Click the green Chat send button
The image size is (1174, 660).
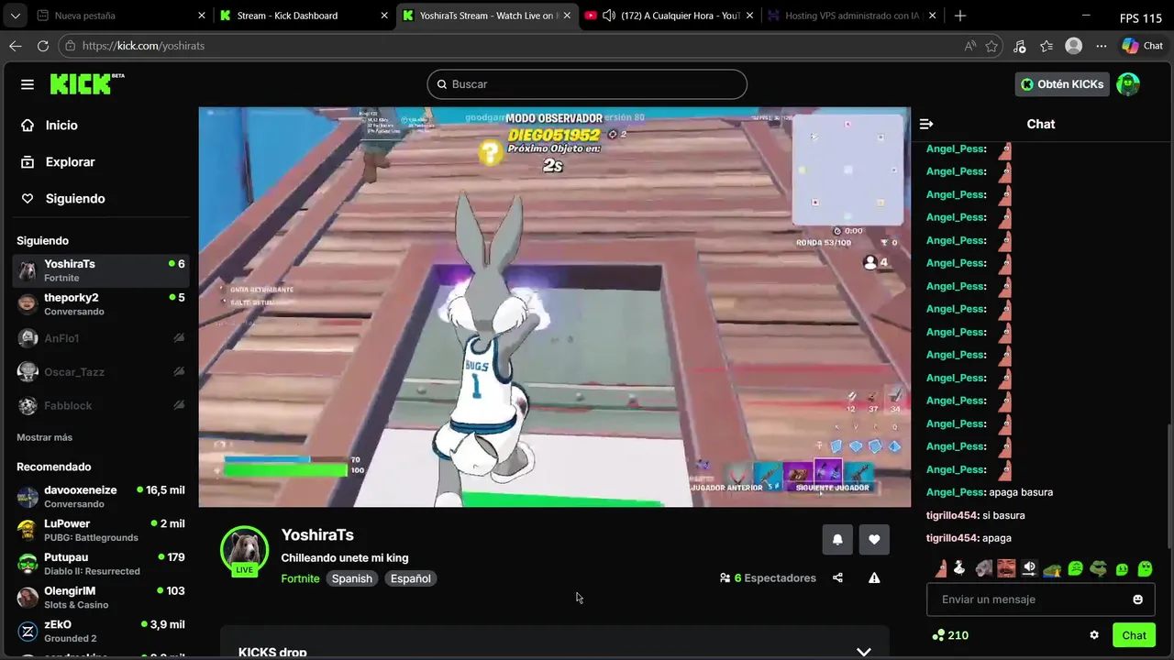[x=1134, y=635]
